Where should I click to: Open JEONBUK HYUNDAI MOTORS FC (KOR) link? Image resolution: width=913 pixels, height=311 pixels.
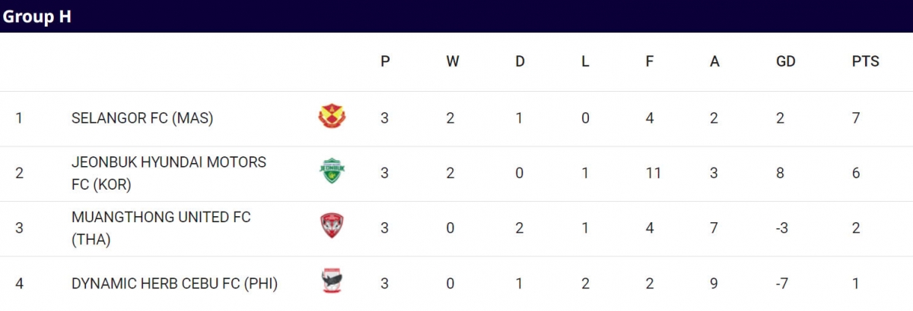[169, 173]
